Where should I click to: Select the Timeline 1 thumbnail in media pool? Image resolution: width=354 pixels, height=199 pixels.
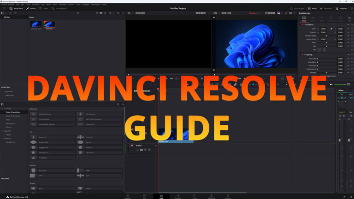tap(49, 25)
